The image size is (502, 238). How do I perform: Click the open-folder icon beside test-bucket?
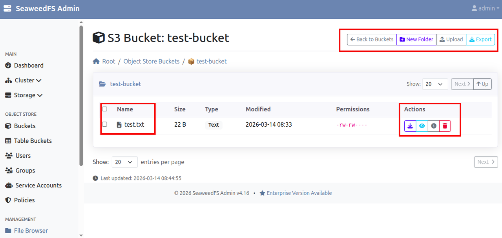(102, 84)
